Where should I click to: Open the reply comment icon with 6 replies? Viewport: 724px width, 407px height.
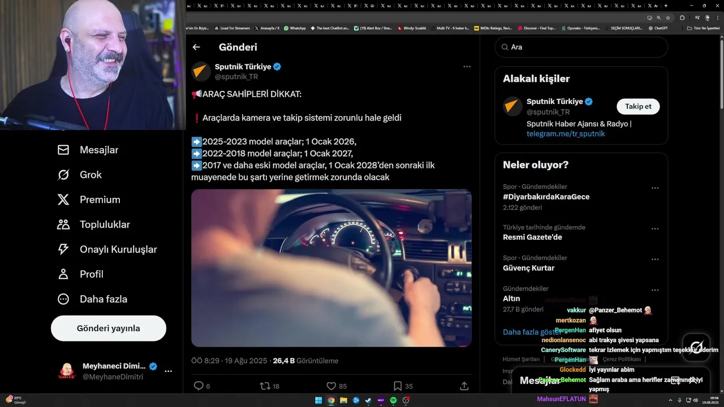[199, 386]
